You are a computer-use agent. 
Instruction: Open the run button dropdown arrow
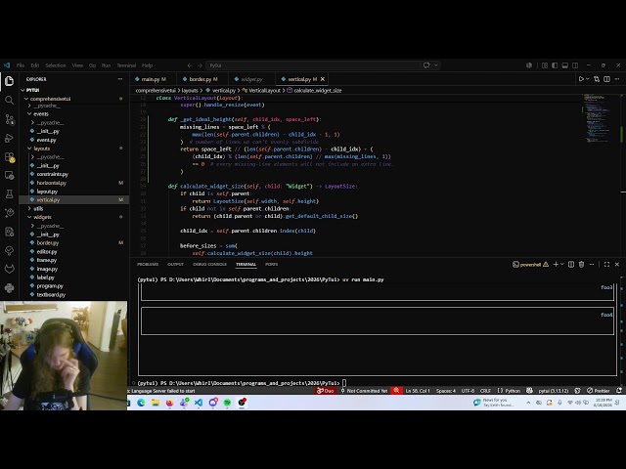587,79
